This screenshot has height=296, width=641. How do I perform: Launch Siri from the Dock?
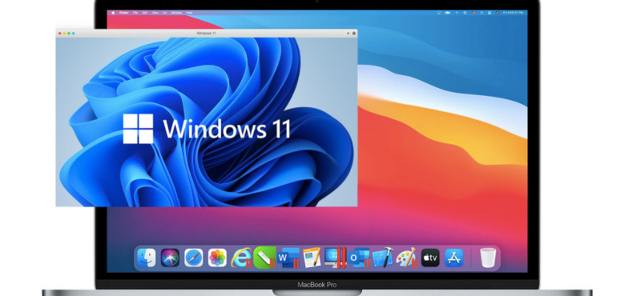(x=170, y=258)
